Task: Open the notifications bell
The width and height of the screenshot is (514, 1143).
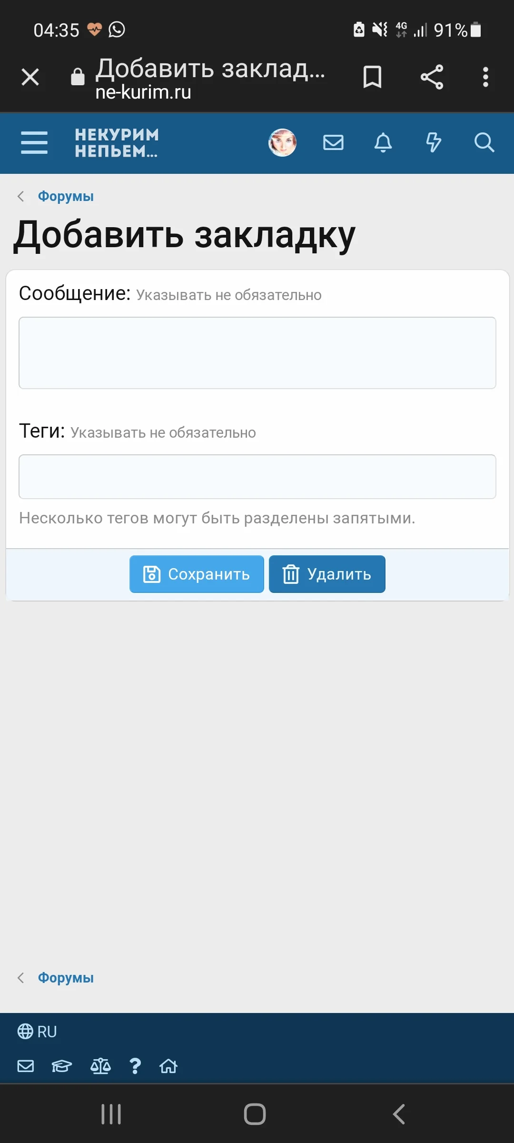Action: (x=383, y=142)
